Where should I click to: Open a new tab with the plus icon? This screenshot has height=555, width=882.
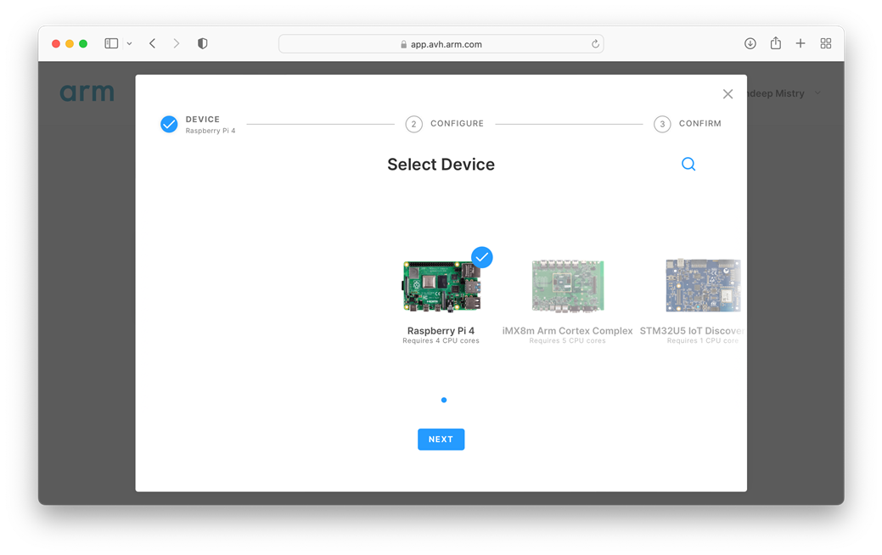coord(801,43)
